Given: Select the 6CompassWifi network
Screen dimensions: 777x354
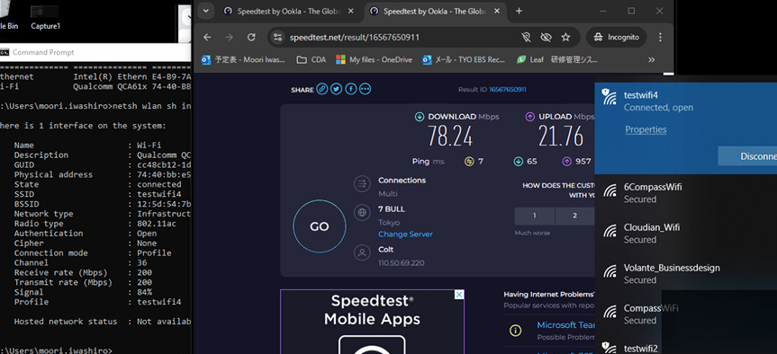Looking at the screenshot, I should click(686, 193).
